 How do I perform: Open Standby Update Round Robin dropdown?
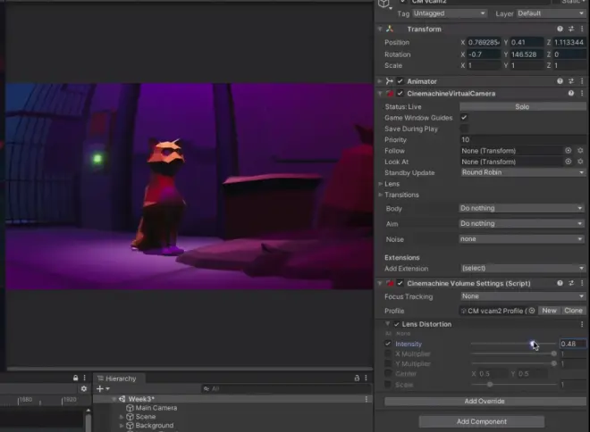pos(523,172)
